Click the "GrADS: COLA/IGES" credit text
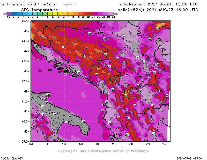Screen dimensions: 207x160 (12, 158)
